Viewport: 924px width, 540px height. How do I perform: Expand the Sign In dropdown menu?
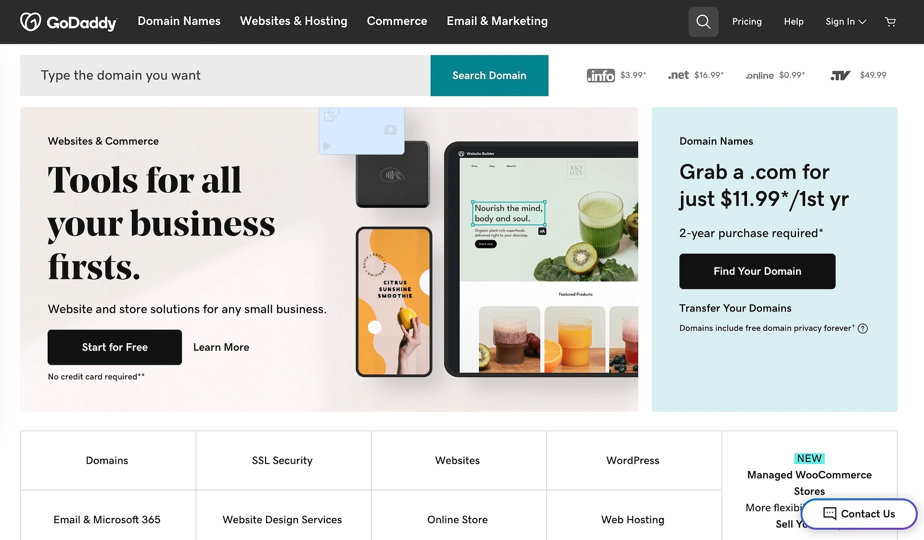pos(844,21)
